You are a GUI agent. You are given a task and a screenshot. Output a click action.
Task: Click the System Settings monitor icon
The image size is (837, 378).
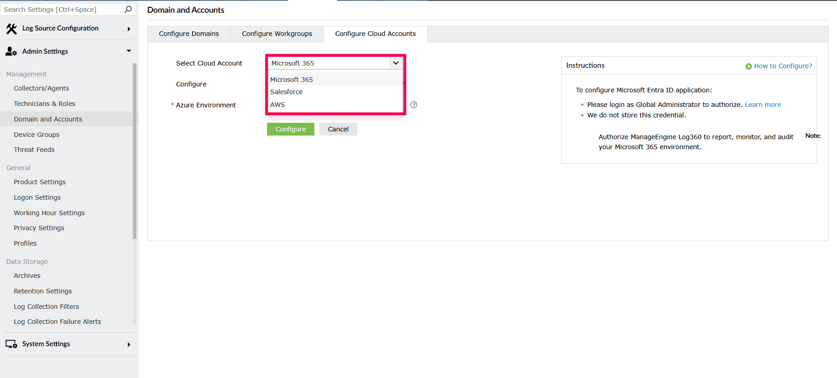pos(11,344)
